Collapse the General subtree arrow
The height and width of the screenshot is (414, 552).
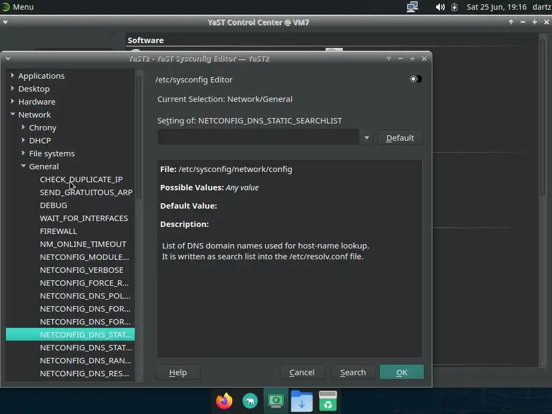(23, 166)
